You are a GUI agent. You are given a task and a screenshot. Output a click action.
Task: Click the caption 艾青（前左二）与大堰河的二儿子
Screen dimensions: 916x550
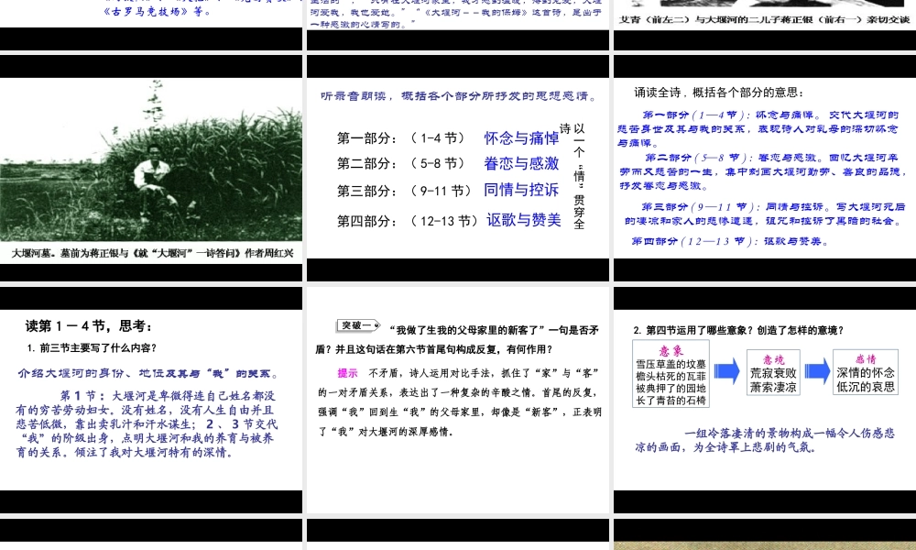764,19
